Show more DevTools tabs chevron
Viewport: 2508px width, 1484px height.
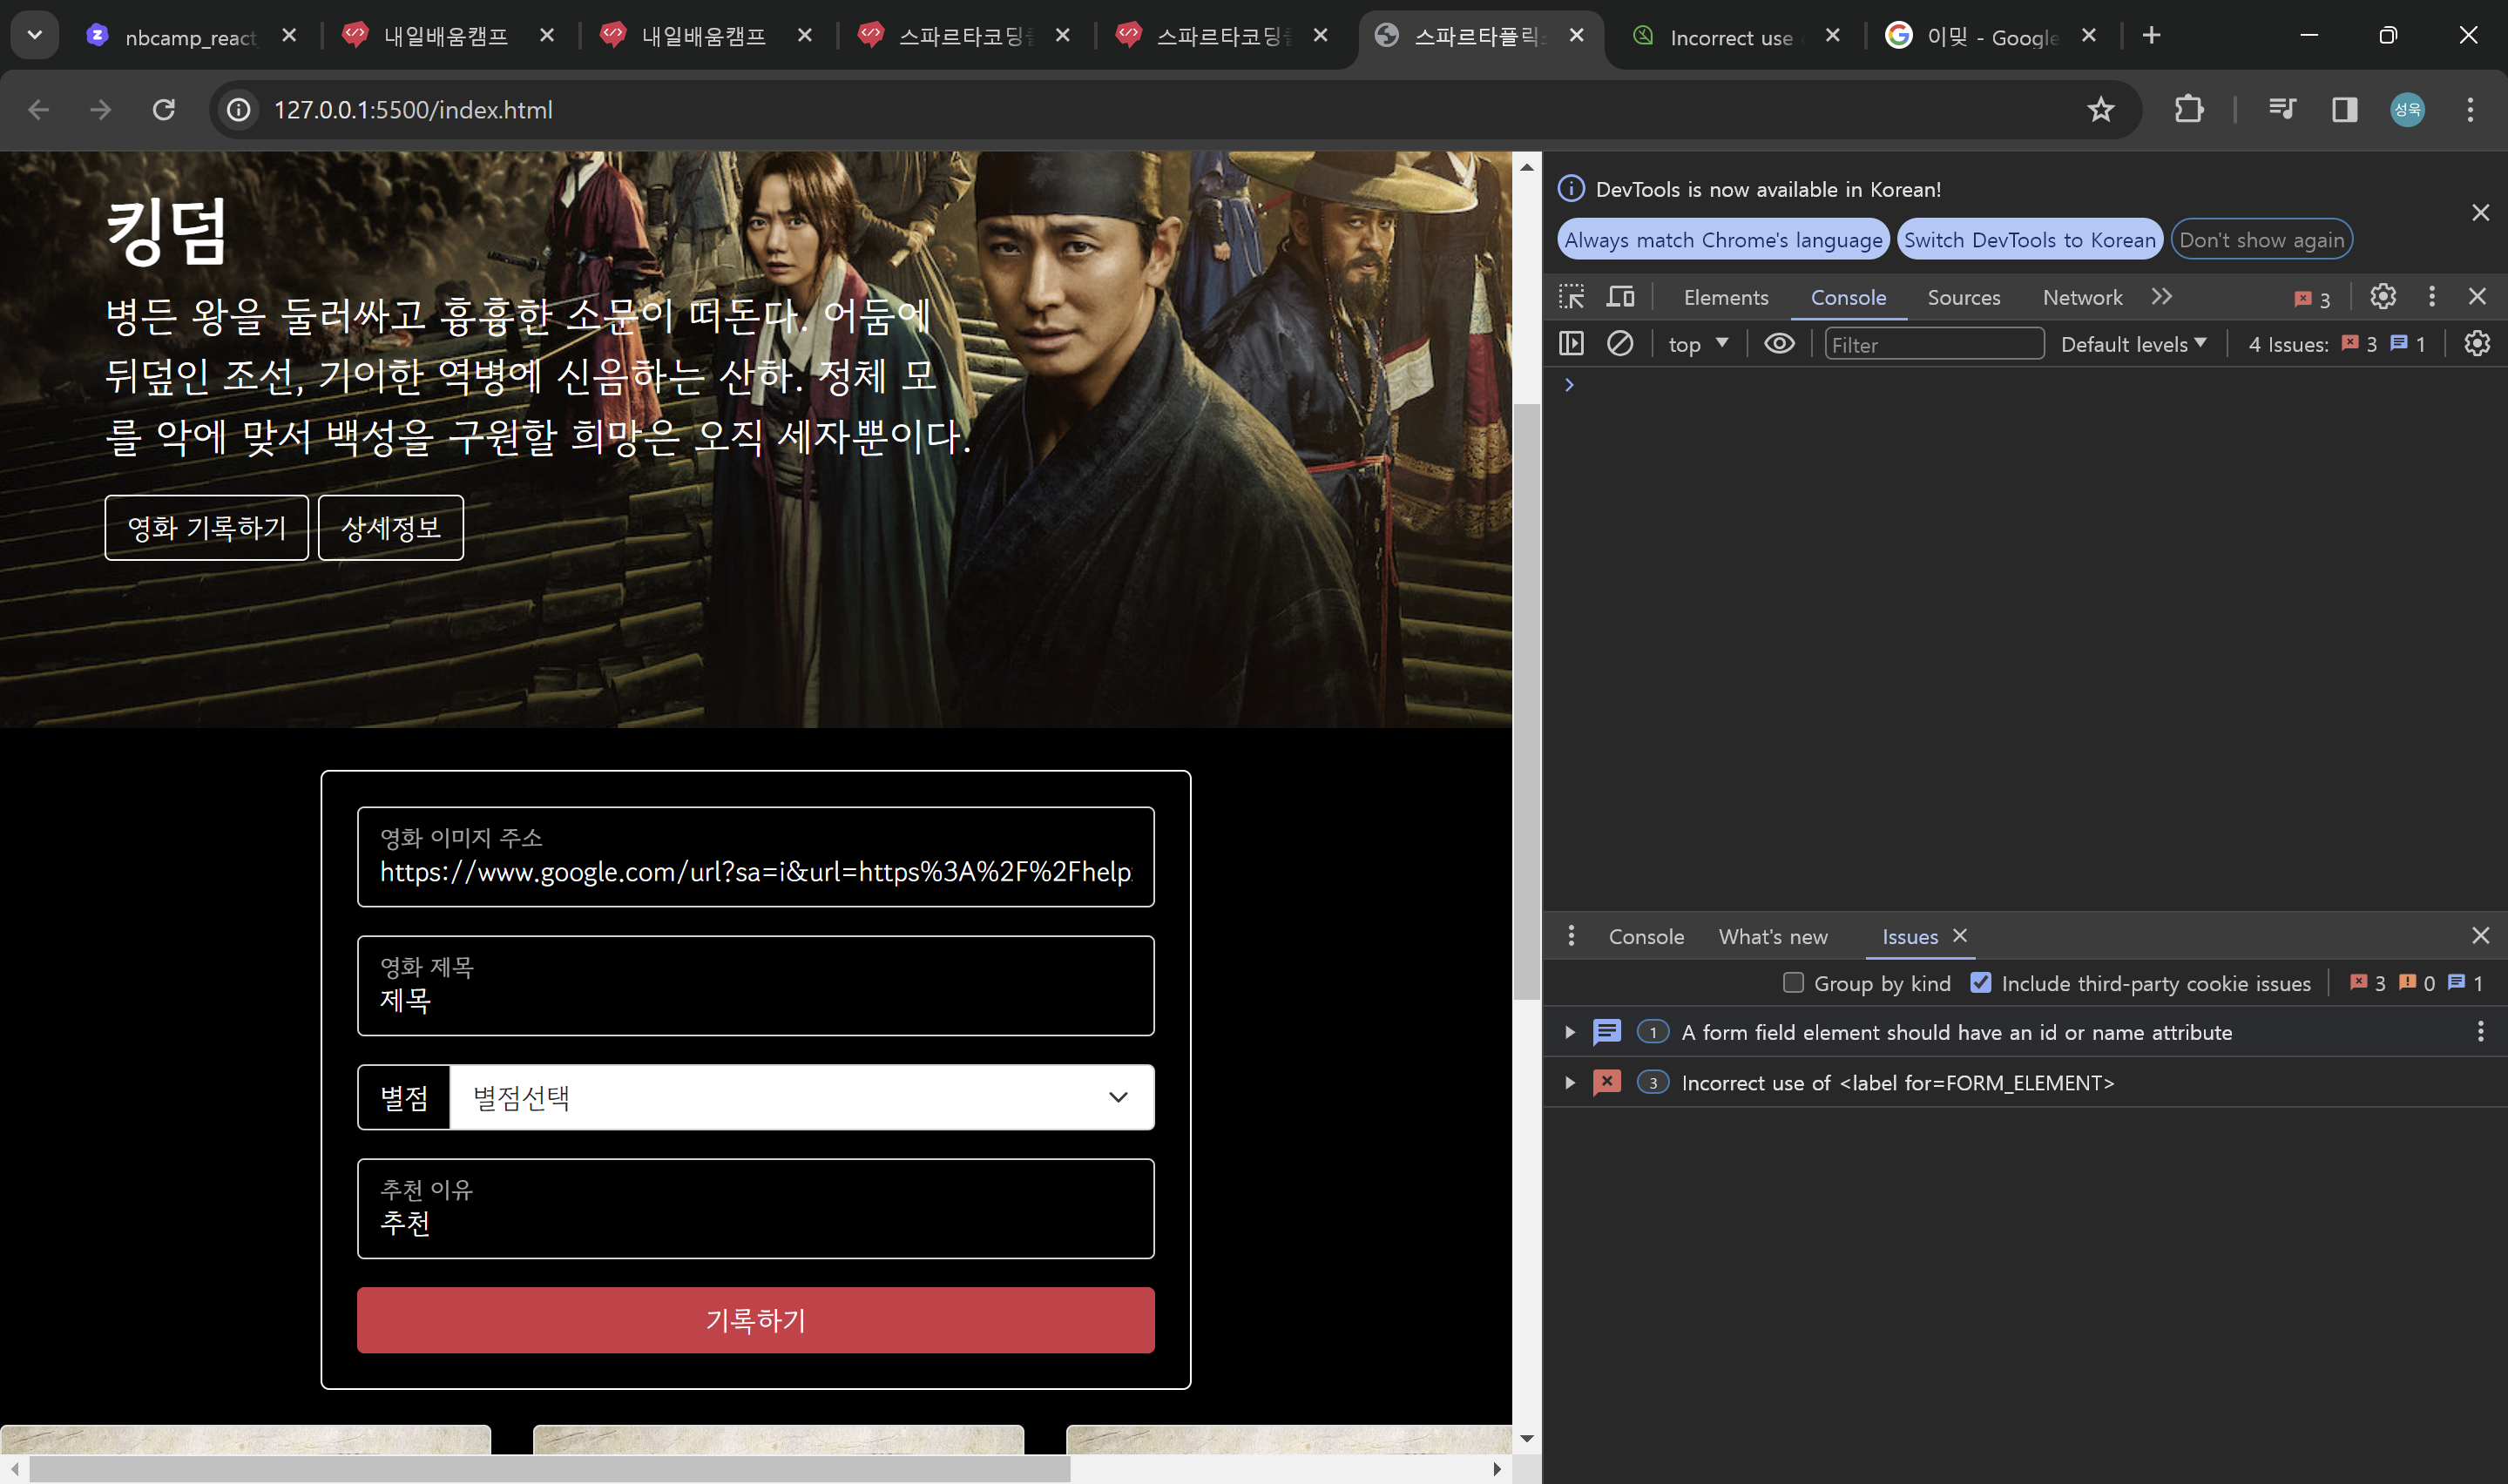click(x=2162, y=297)
